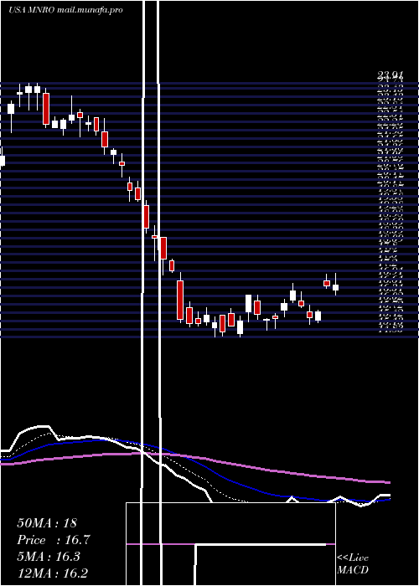Click the '<<Live MACD' label
This screenshot has height=586, width=419.
tap(353, 564)
